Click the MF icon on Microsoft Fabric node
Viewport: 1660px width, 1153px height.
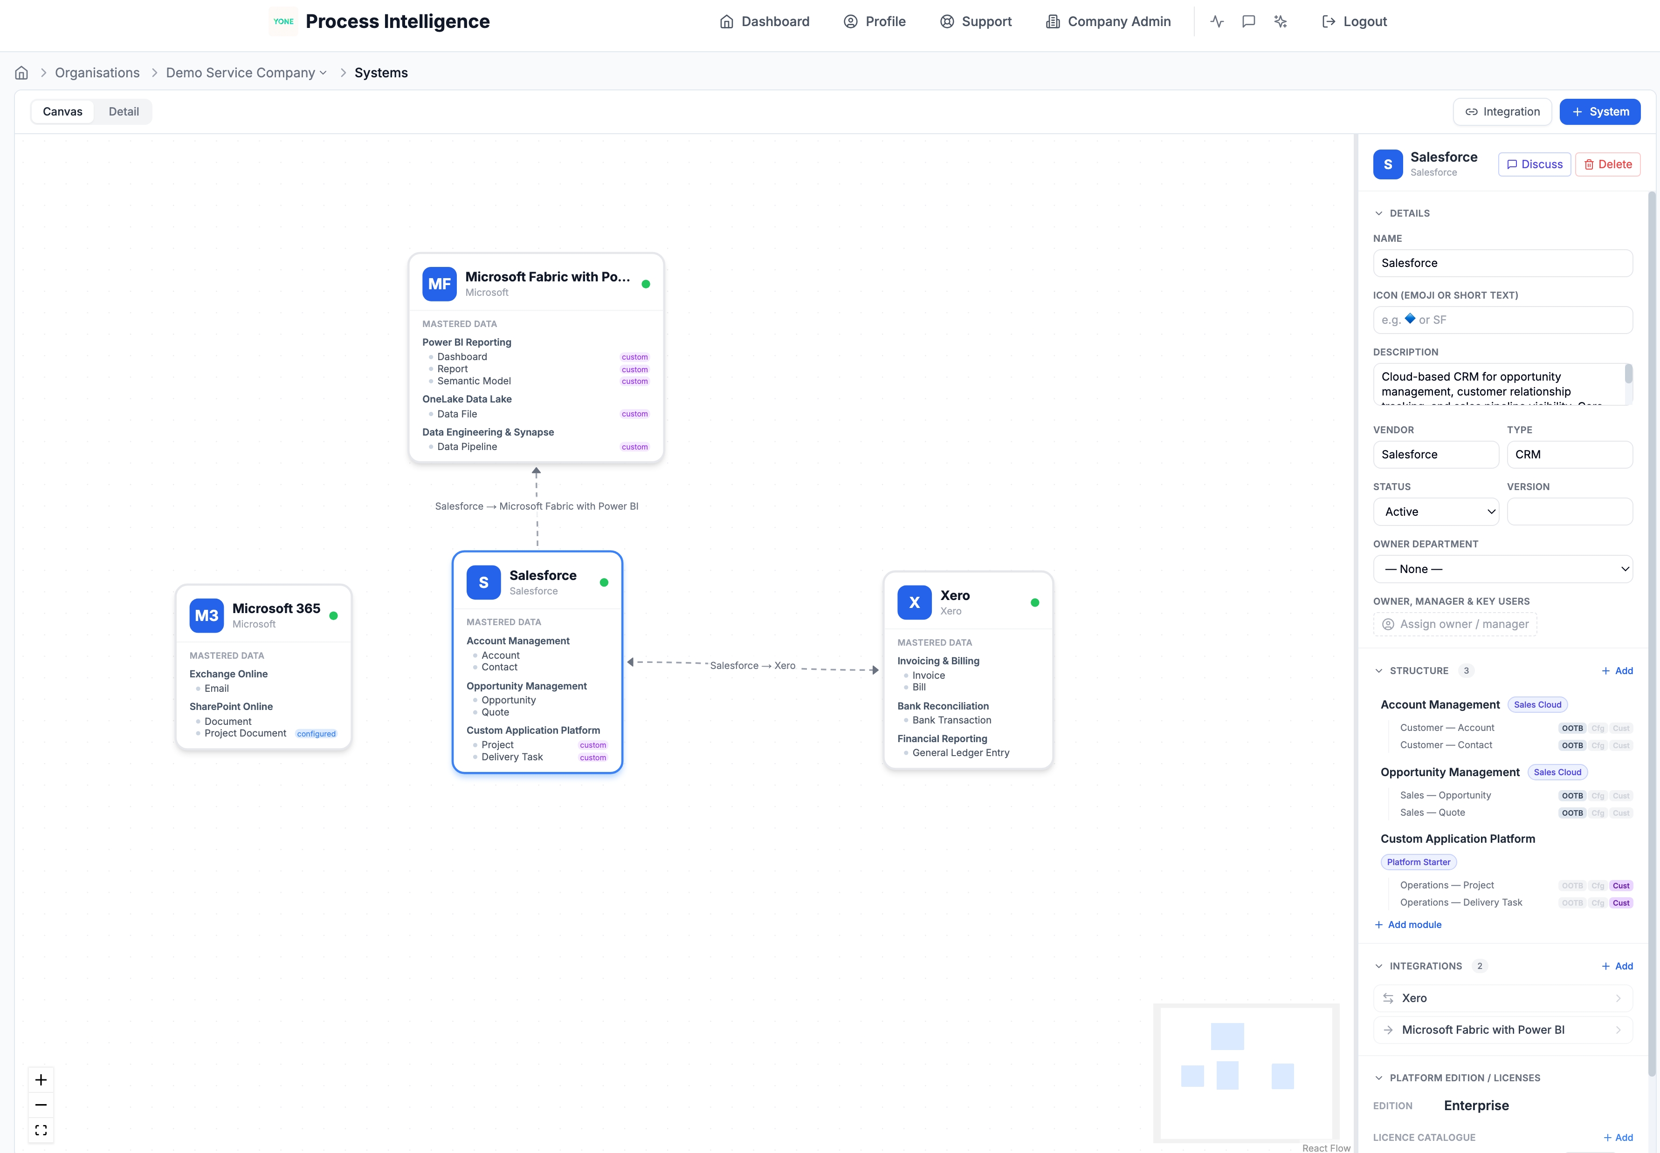click(440, 284)
